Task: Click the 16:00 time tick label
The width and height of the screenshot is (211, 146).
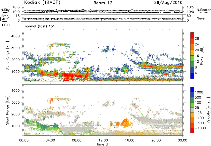Action: (x=130, y=140)
